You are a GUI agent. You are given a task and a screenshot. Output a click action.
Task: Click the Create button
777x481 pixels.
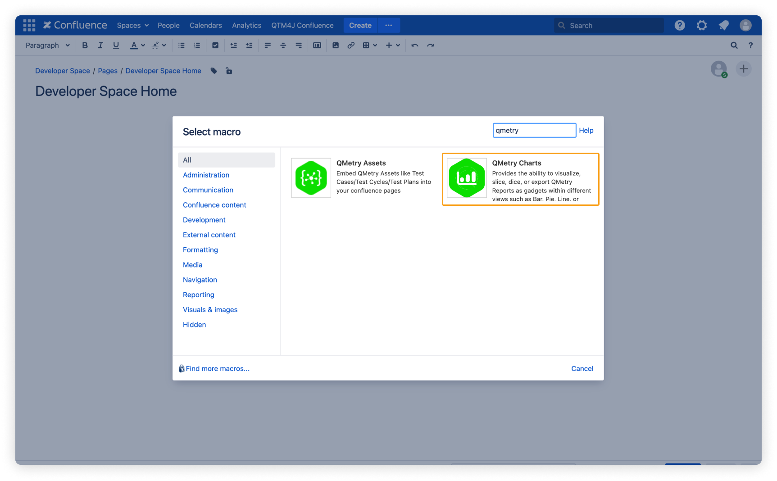[360, 25]
